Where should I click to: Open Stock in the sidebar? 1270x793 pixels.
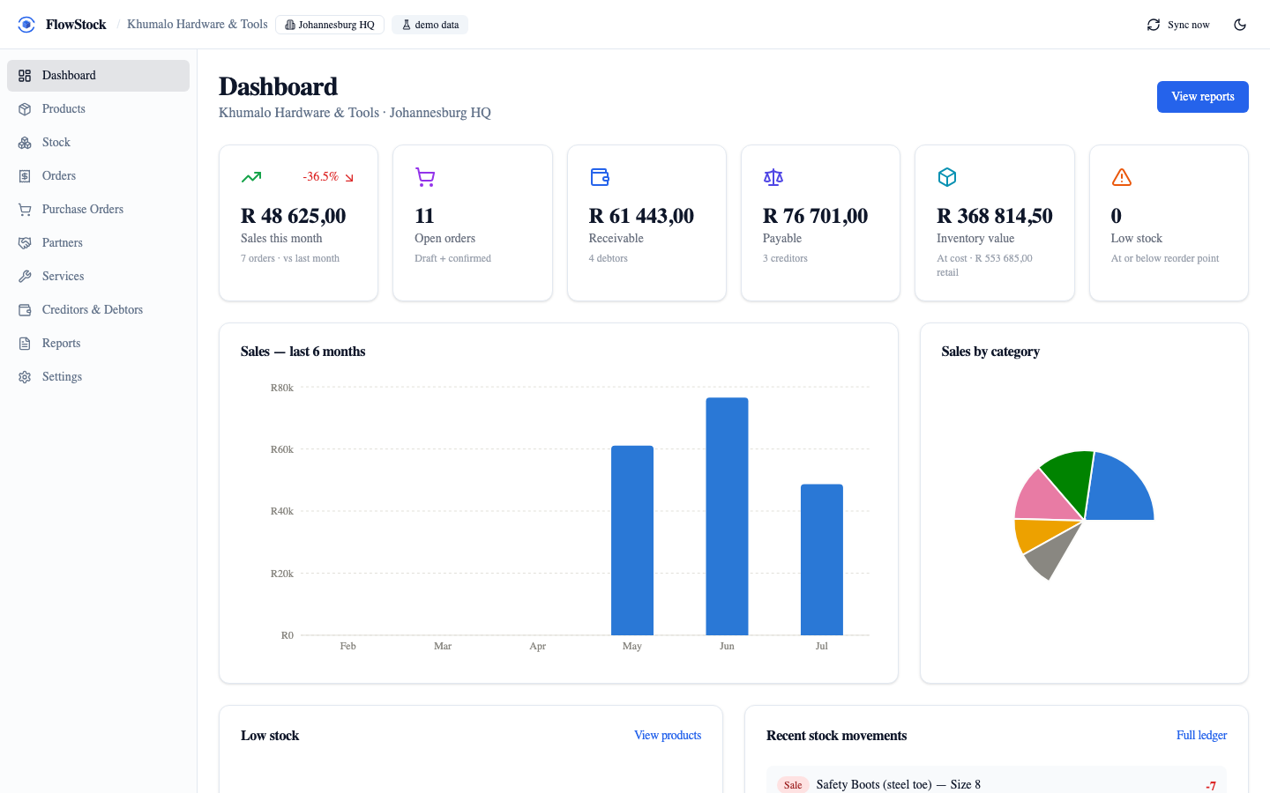[x=98, y=143]
